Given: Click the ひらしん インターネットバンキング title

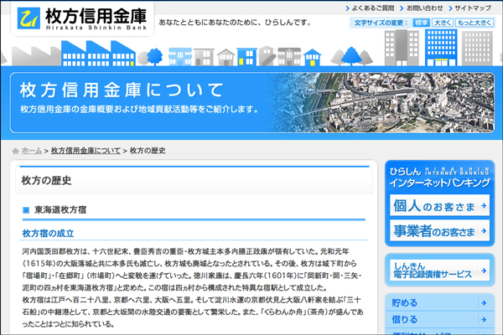Looking at the screenshot, I should (440, 177).
